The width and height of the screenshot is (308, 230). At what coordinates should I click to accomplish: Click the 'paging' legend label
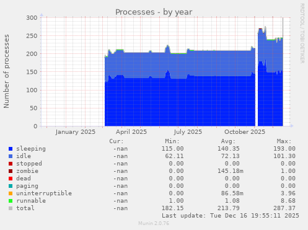pyautogui.click(x=27, y=186)
